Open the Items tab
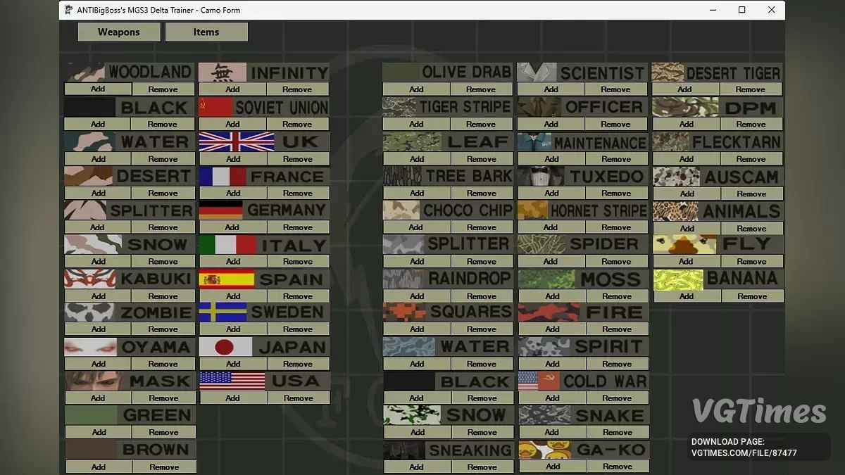This screenshot has height=475, width=845. (x=206, y=32)
